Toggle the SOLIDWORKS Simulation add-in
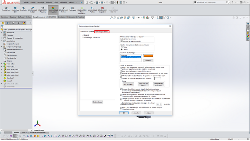Image resolution: width=250 pixels, height=141 pixels. [x=53, y=9]
